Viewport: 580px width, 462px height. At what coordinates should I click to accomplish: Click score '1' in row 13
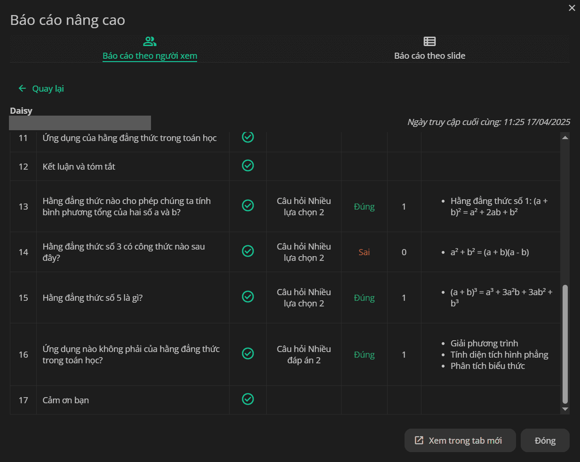404,206
